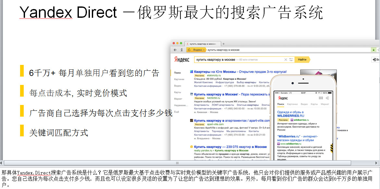Open Недвижимость item in results sidebar
Image resolution: width=380 pixels, height=189 pixels.
coord(181,105)
